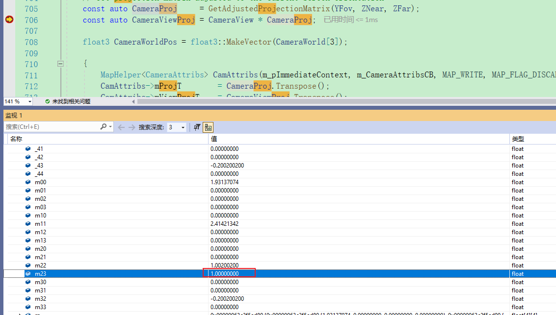Image resolution: width=556 pixels, height=315 pixels.
Task: Click the field icon beside m02
Action: point(28,198)
